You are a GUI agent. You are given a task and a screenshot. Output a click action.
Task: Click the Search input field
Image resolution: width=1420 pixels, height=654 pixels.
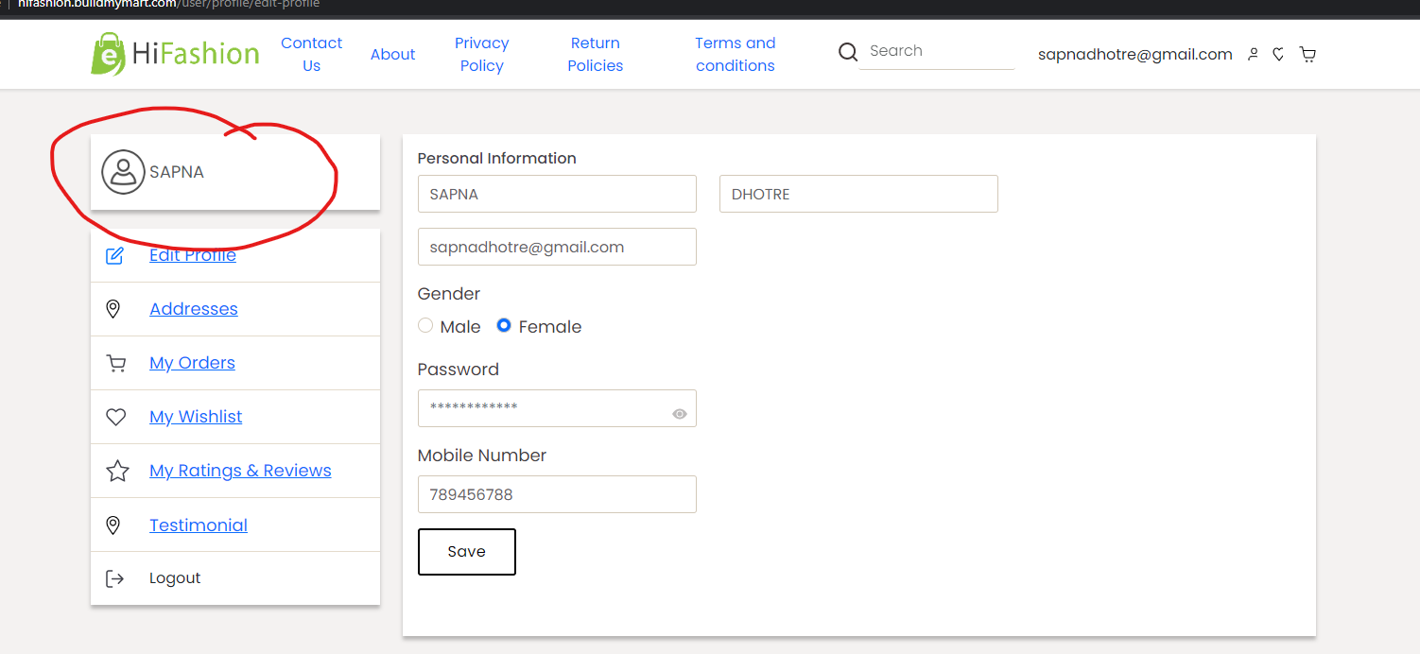coord(937,52)
